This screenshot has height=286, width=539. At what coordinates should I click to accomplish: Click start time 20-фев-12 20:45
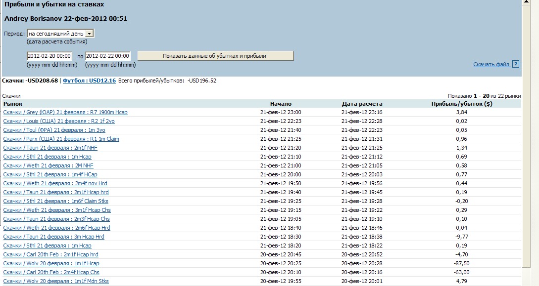[281, 255]
